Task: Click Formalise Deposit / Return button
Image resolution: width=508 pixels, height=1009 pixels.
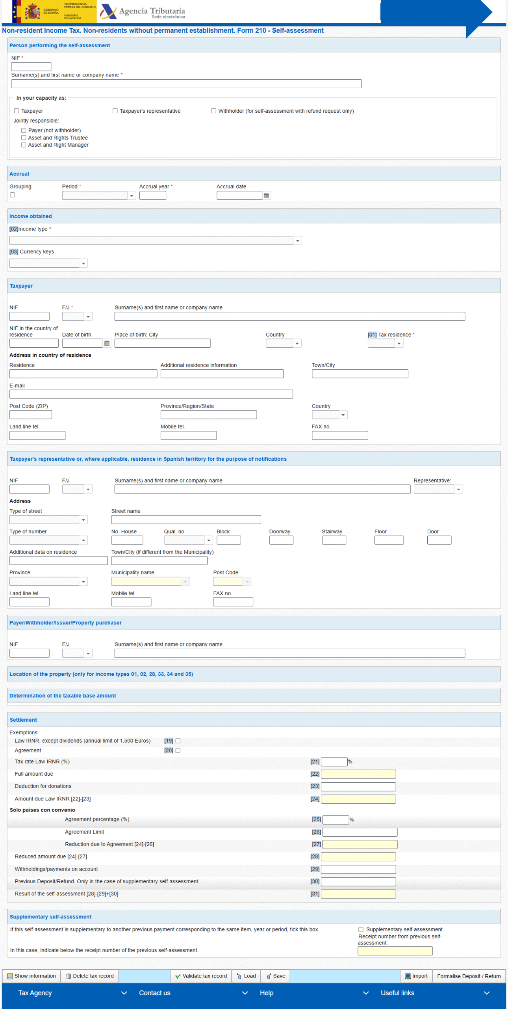Action: pos(469,976)
